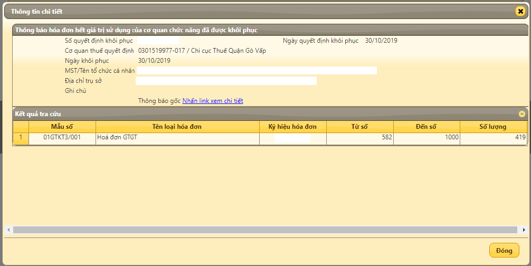Select the Ký hiệu hóa đơn column header

[293, 127]
